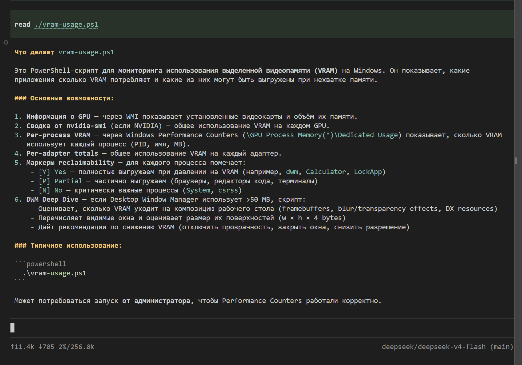Screen dimensions: 522x365
Task: Click the bold "Информация о GPU" item
Action: click(58, 117)
